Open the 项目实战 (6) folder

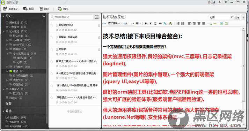[19, 85]
